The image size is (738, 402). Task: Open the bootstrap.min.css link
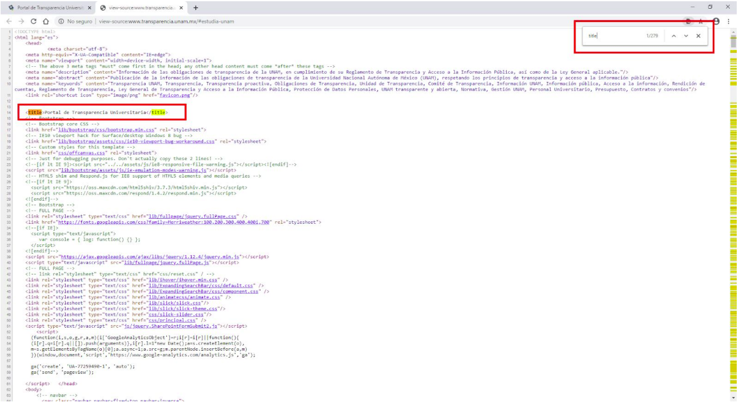106,129
